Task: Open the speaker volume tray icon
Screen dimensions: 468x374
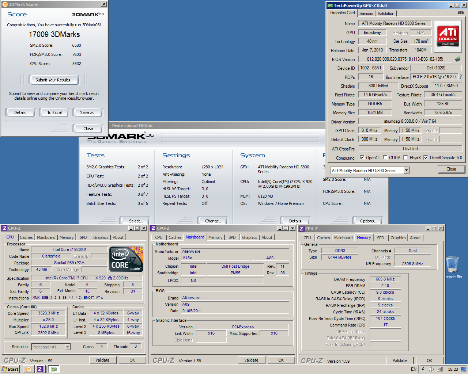Action: pos(431,369)
